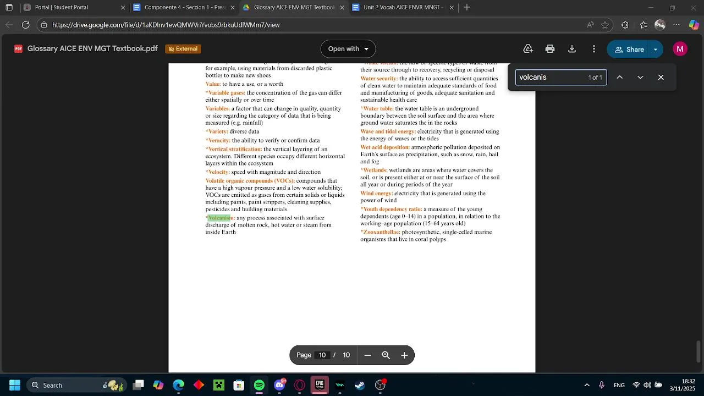Screen dimensions: 704x396
Task: Show hidden system tray icons
Action: pos(587,385)
